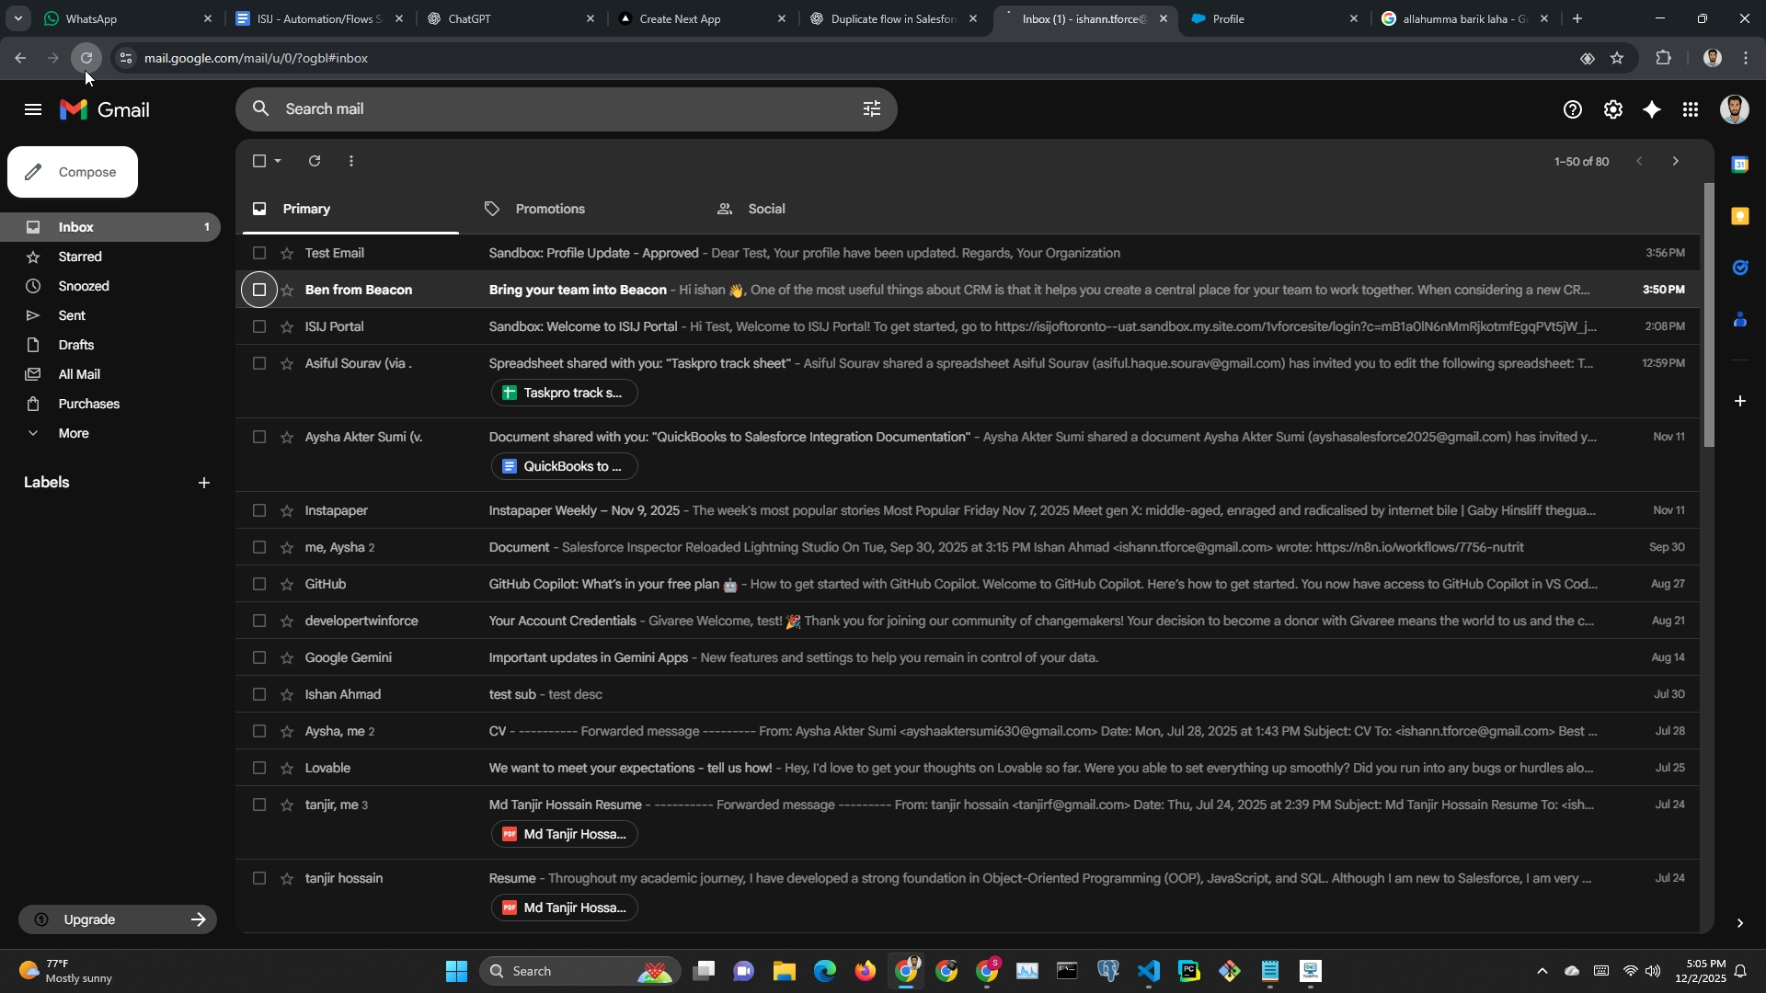Click the Gemini sparkle icon
1766x993 pixels.
click(1652, 110)
